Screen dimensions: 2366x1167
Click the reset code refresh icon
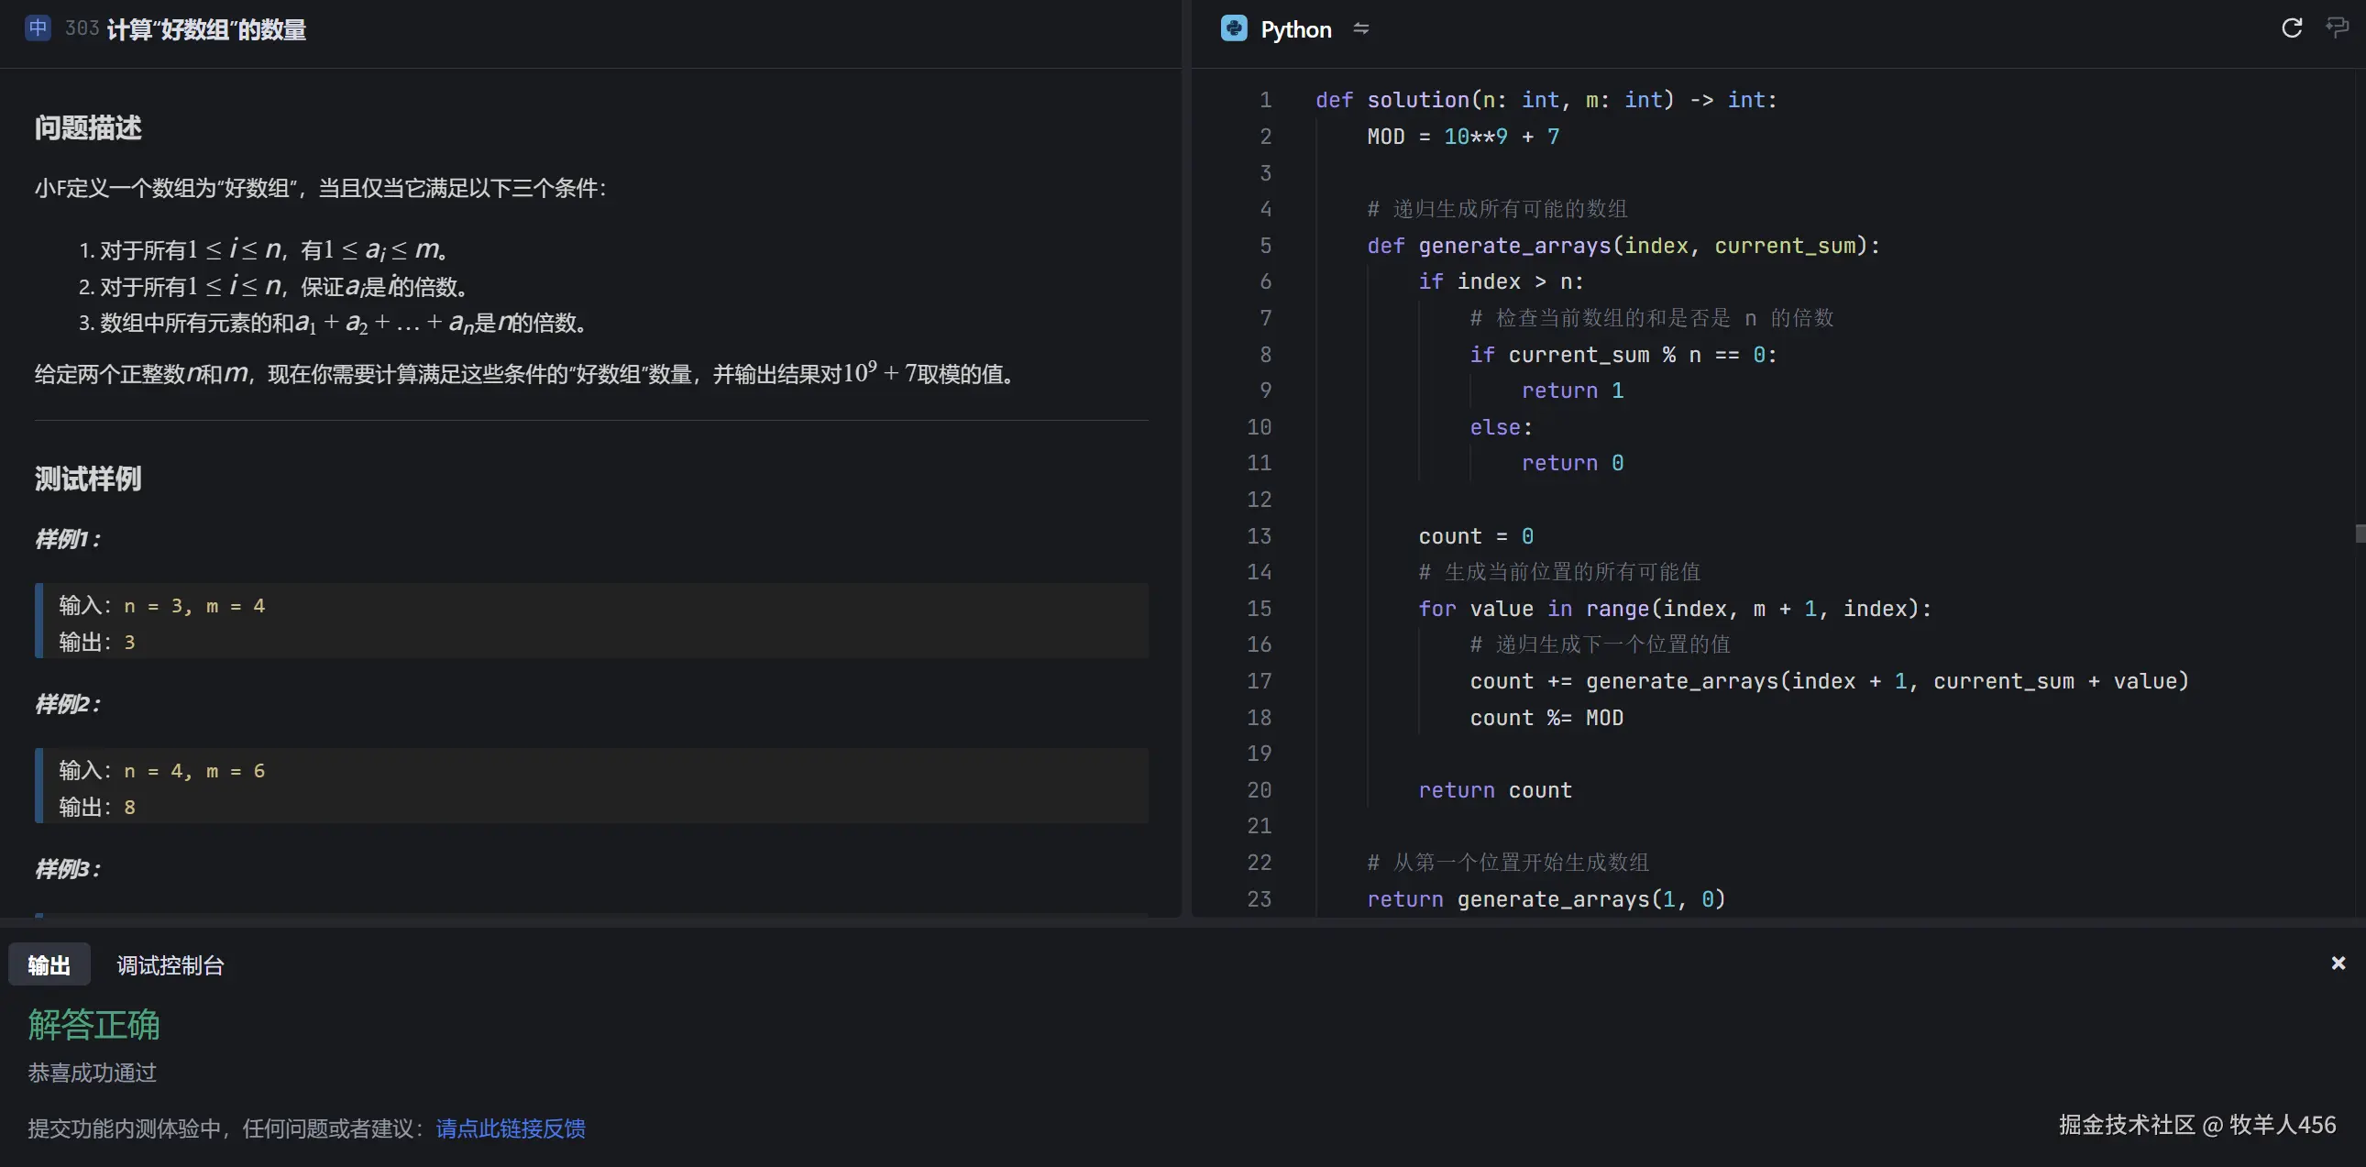2292,28
